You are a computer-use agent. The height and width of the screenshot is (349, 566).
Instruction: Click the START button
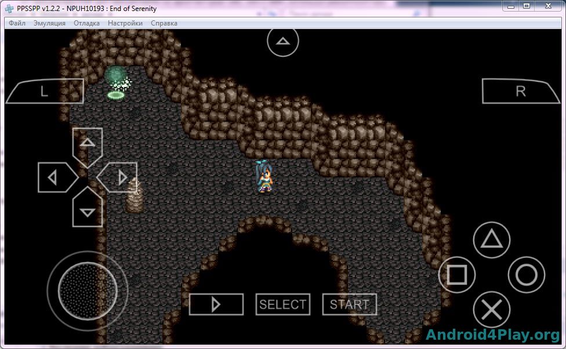[350, 304]
